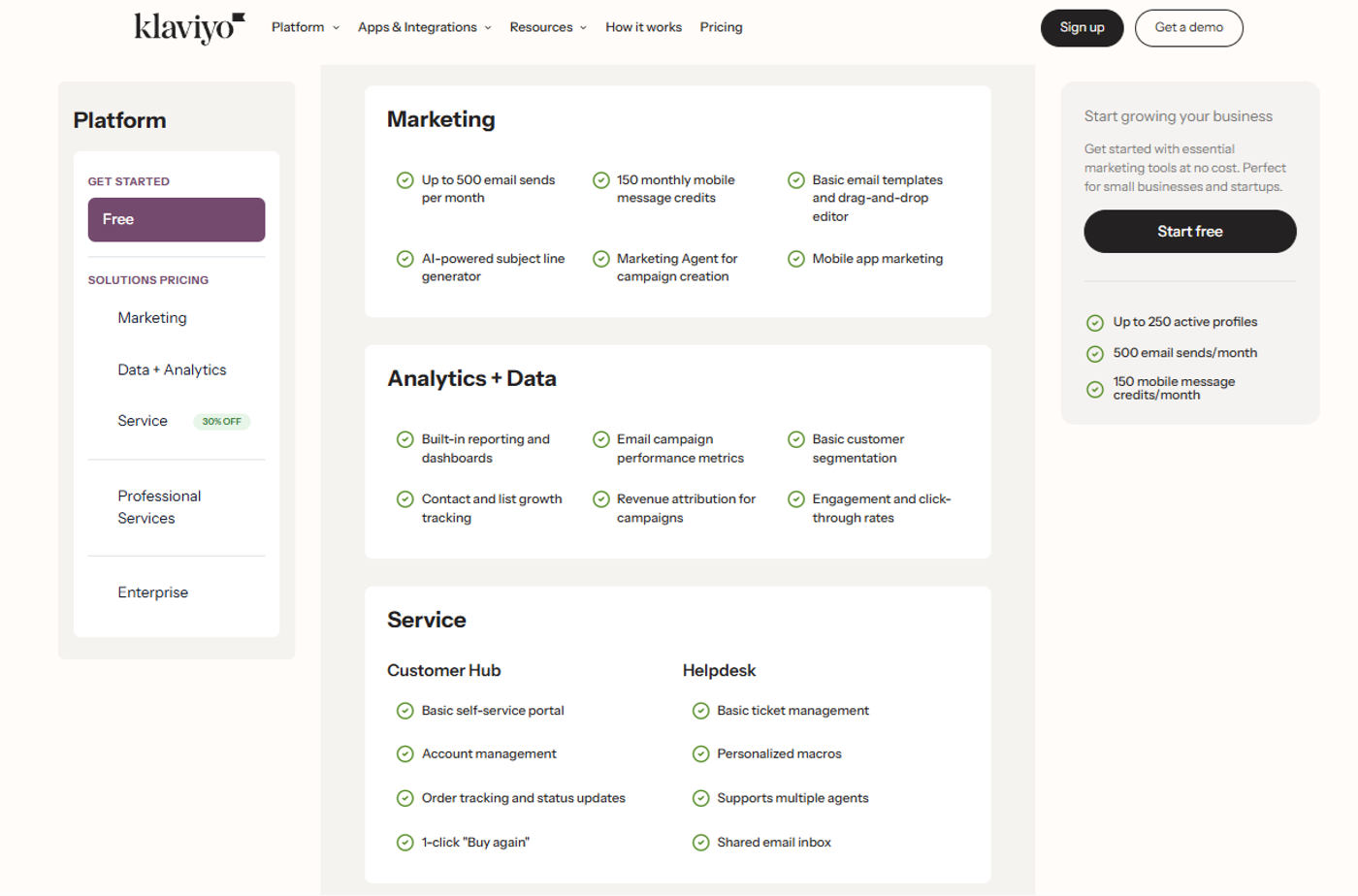Click the 'SOLUTIONS PRICING' label

coord(148,280)
